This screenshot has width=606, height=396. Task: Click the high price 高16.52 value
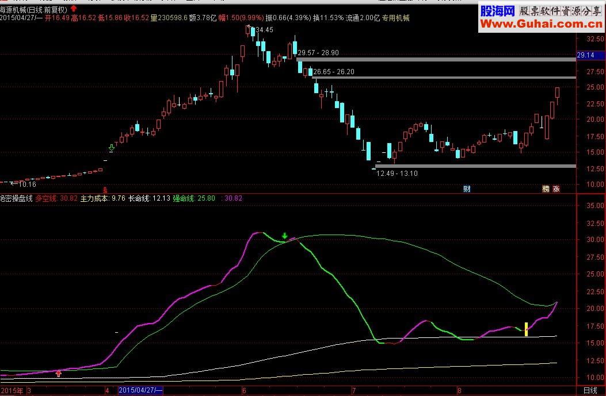[x=83, y=18]
